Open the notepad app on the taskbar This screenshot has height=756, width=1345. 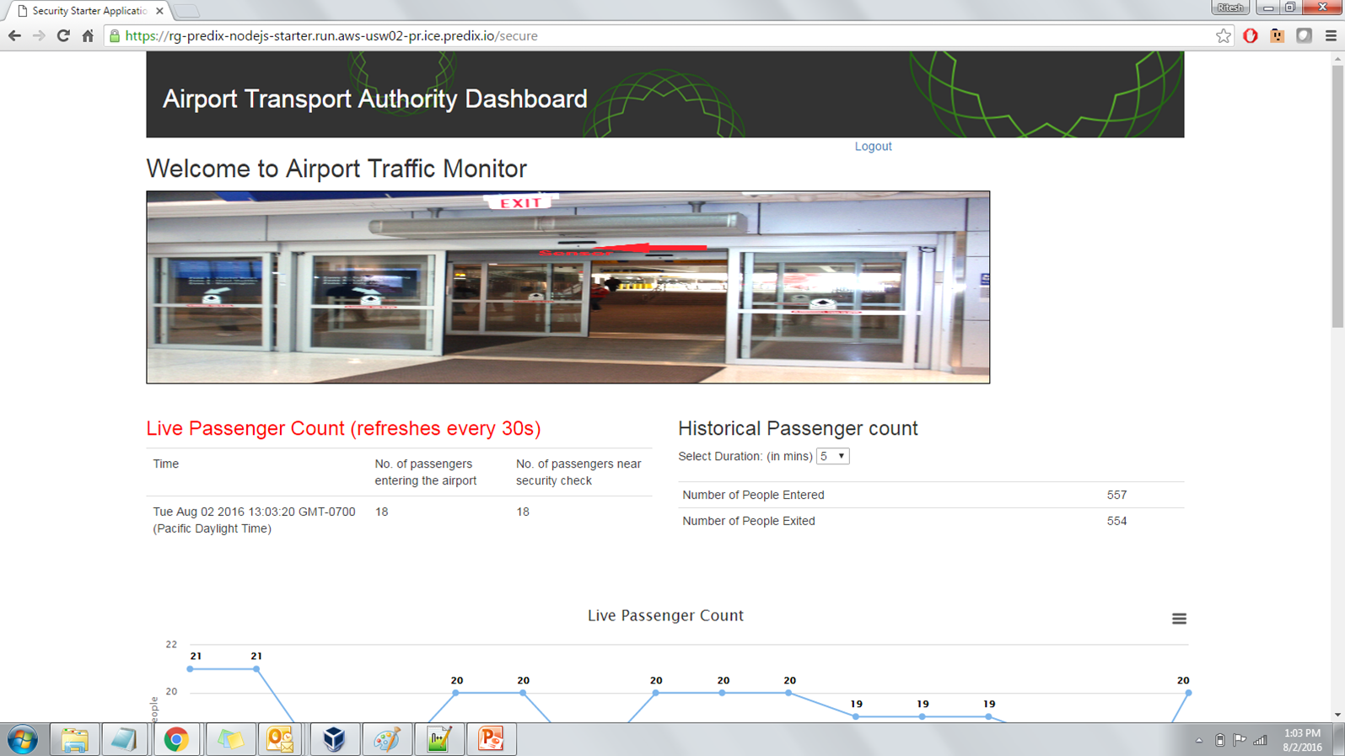point(125,740)
